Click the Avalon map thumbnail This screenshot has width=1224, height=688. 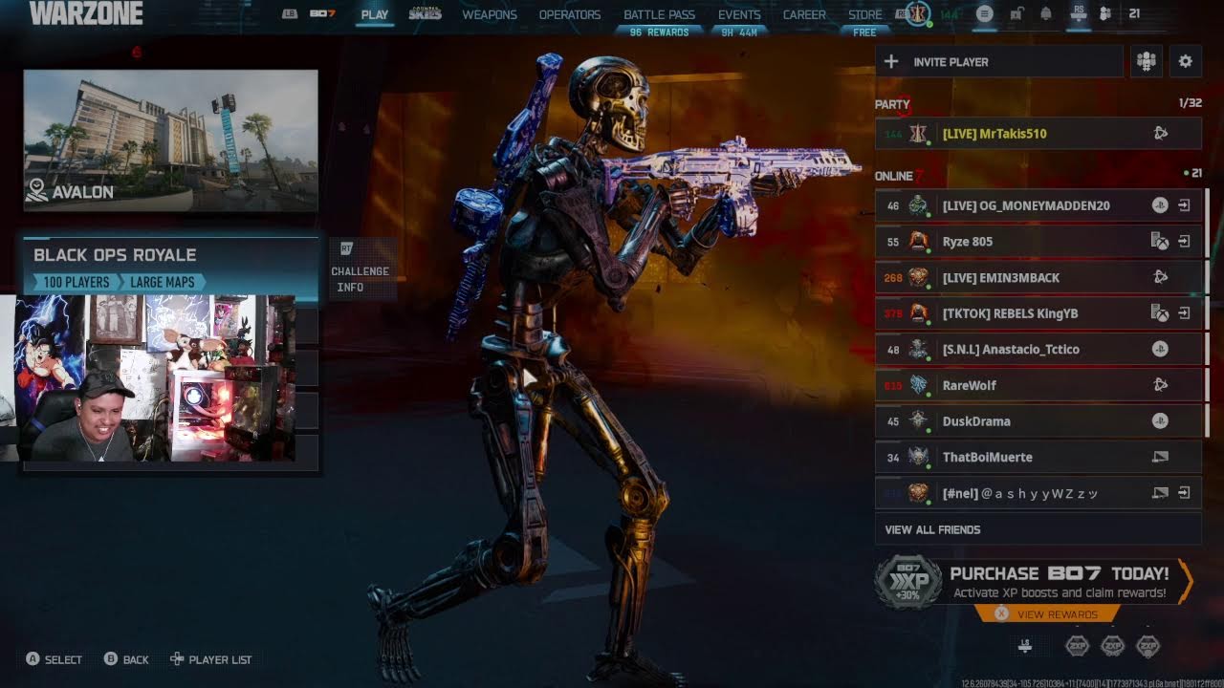point(170,140)
